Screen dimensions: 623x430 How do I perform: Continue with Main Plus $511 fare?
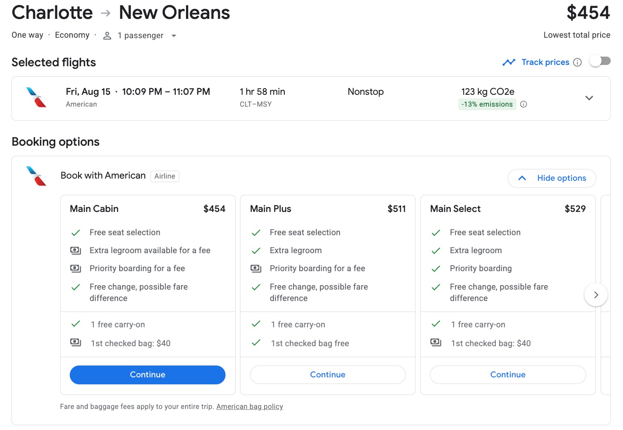tap(328, 375)
